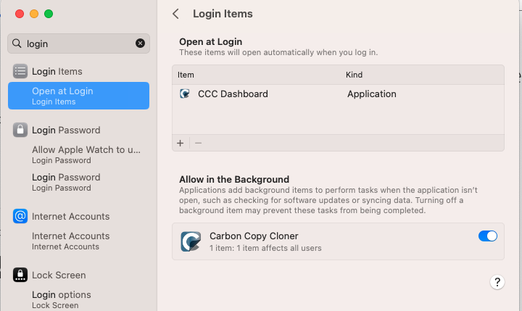Click the Login Items sidebar icon
Viewport: 522px width, 311px height.
click(x=20, y=71)
